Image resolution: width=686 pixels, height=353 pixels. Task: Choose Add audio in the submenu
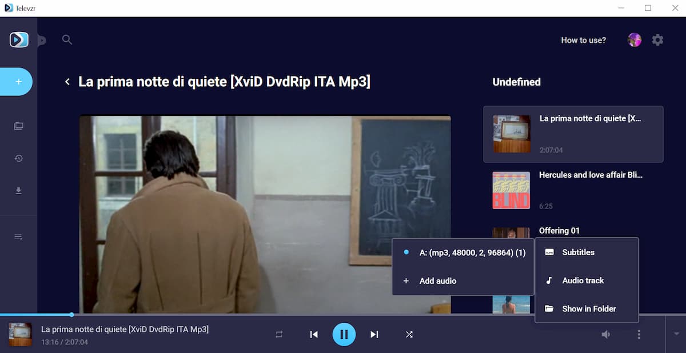(x=463, y=281)
